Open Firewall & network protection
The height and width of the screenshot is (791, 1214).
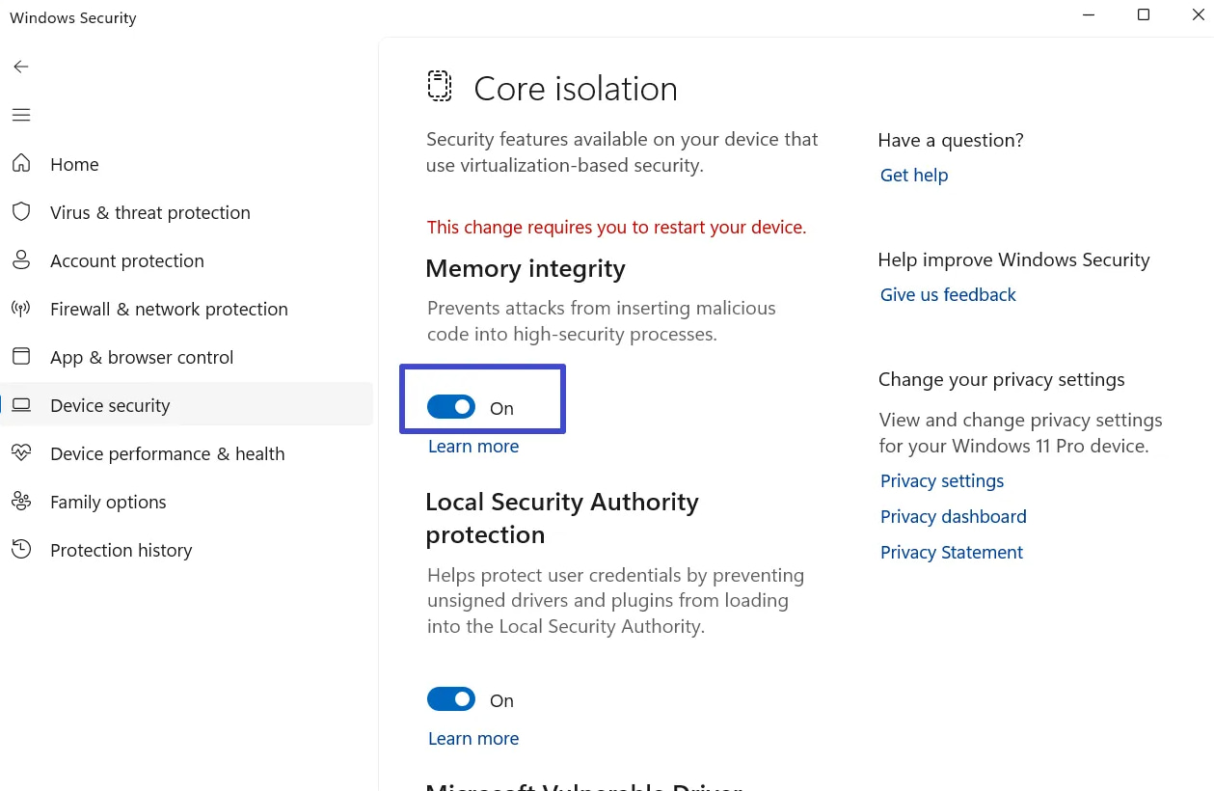tap(169, 309)
